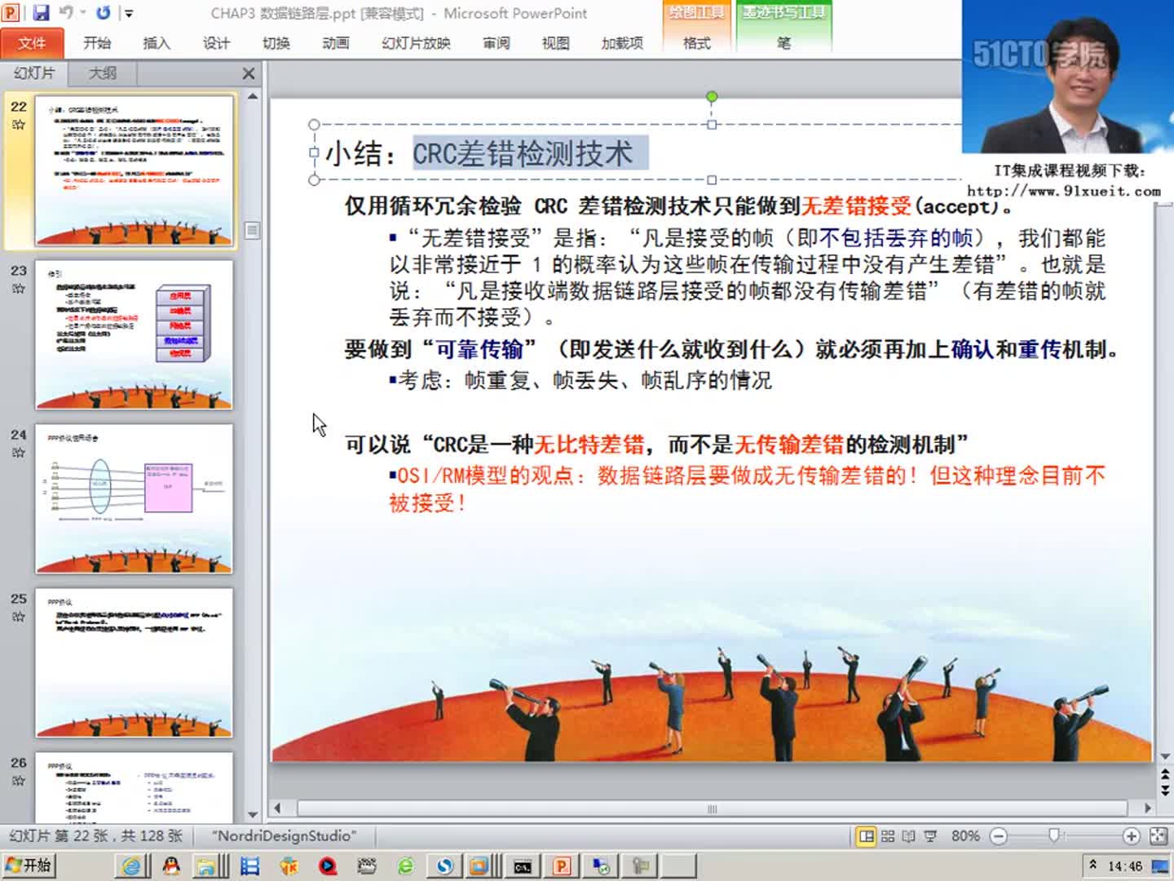Open QQ penguin icon on taskbar

tap(170, 866)
